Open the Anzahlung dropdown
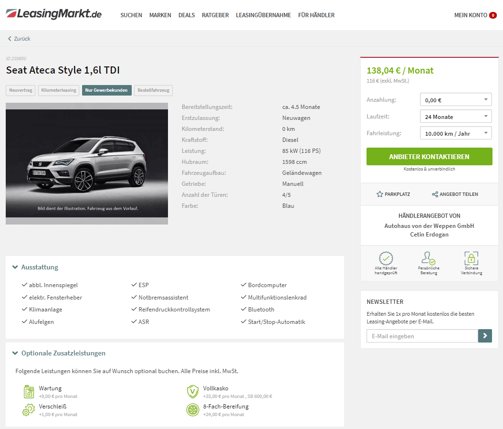Image resolution: width=503 pixels, height=429 pixels. [456, 99]
